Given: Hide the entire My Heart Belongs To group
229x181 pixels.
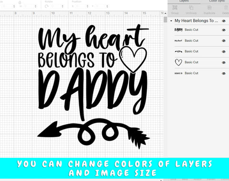Looking at the screenshot, I should [x=224, y=21].
